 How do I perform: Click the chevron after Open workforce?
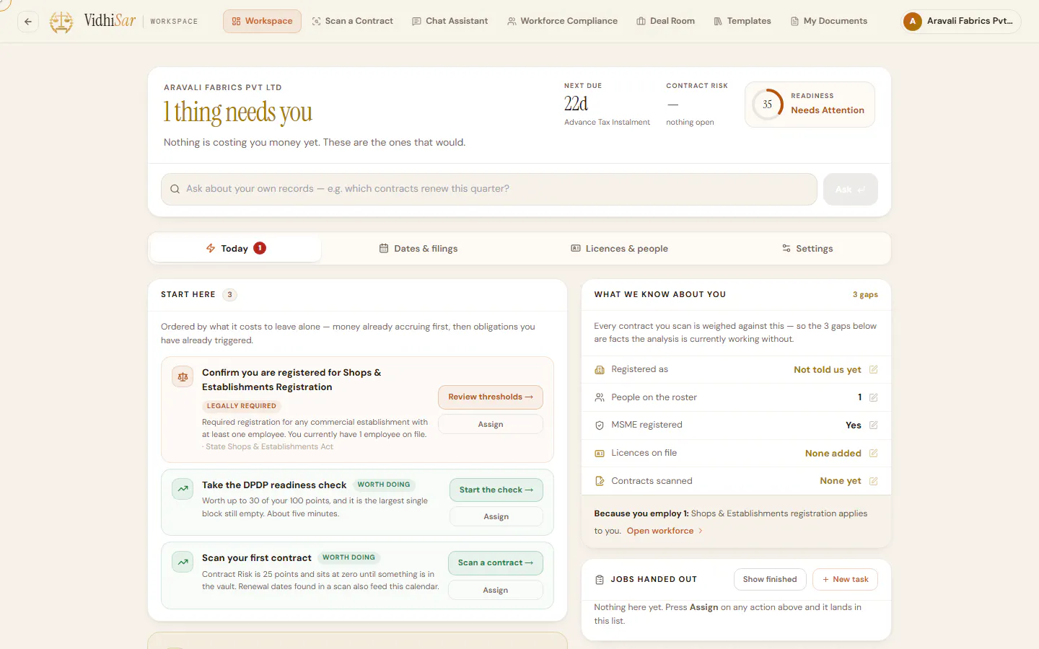[x=701, y=531]
